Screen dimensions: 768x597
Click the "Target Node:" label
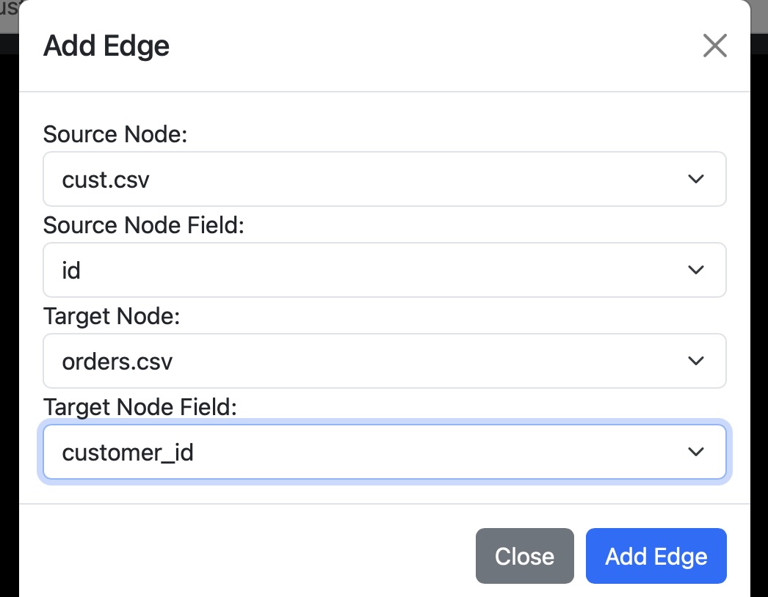pyautogui.click(x=112, y=316)
